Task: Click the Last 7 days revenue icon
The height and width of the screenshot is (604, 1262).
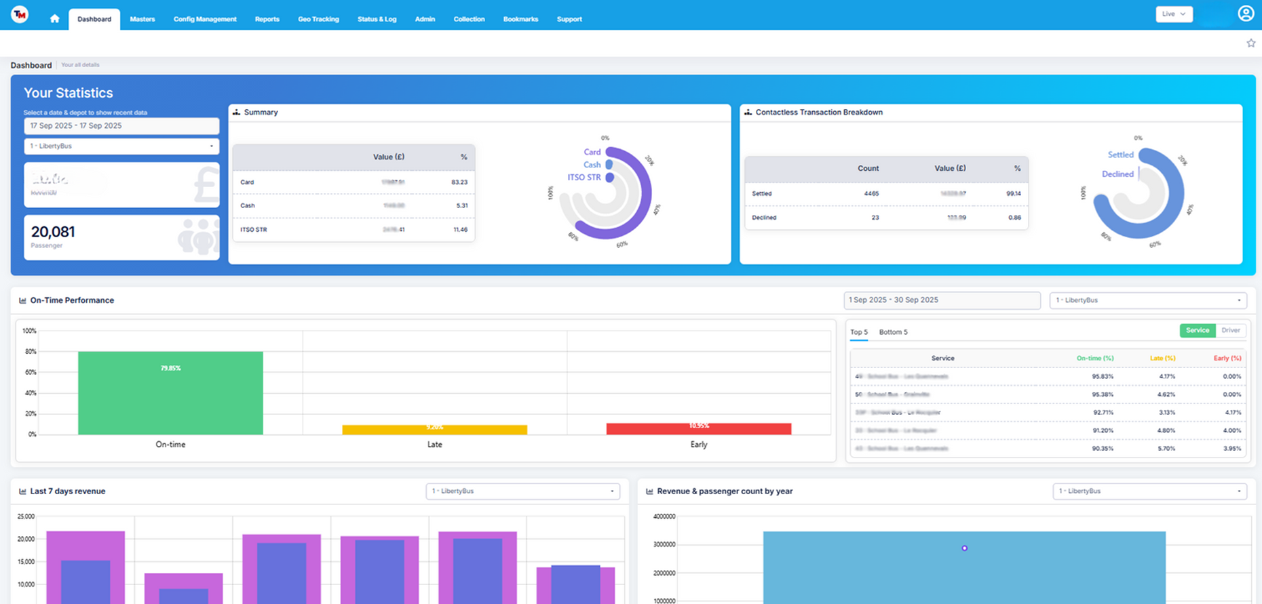Action: 22,491
